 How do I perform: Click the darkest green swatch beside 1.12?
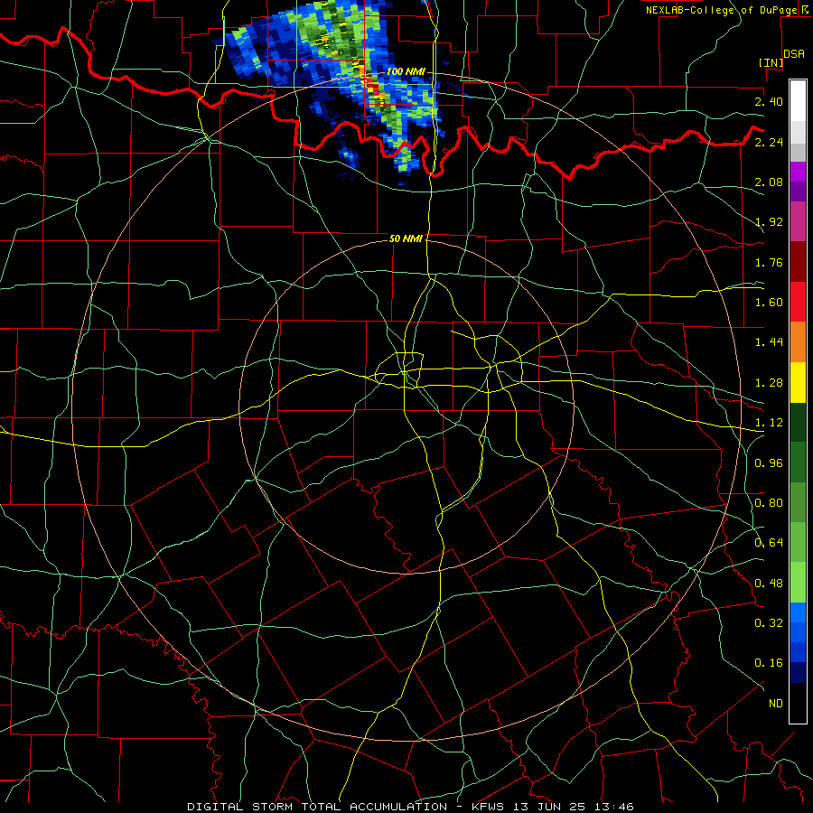pyautogui.click(x=798, y=422)
